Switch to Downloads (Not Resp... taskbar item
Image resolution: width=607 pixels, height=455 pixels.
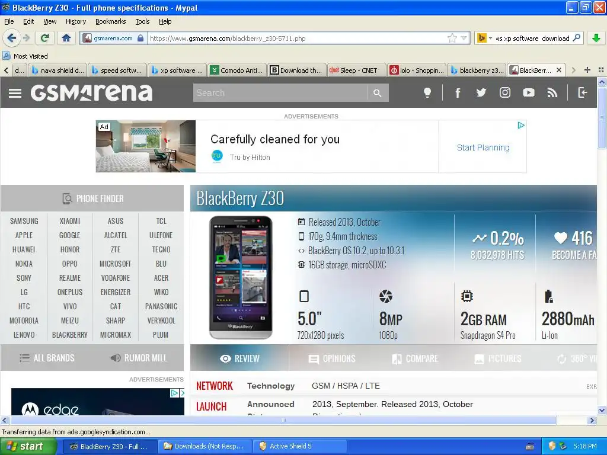click(205, 446)
